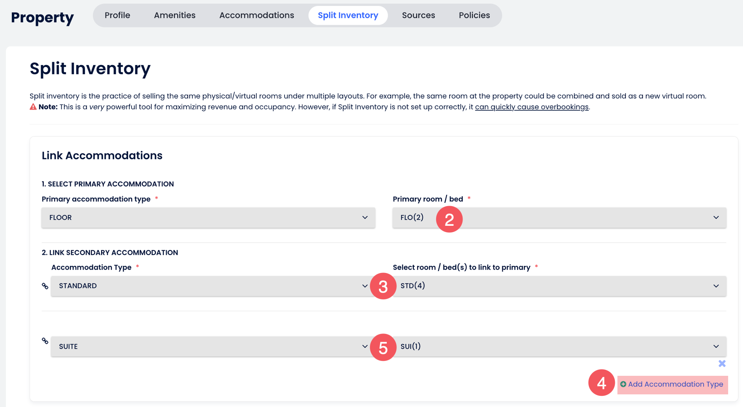Image resolution: width=743 pixels, height=407 pixels.
Task: Click the red step 5 marker
Action: [x=383, y=348]
